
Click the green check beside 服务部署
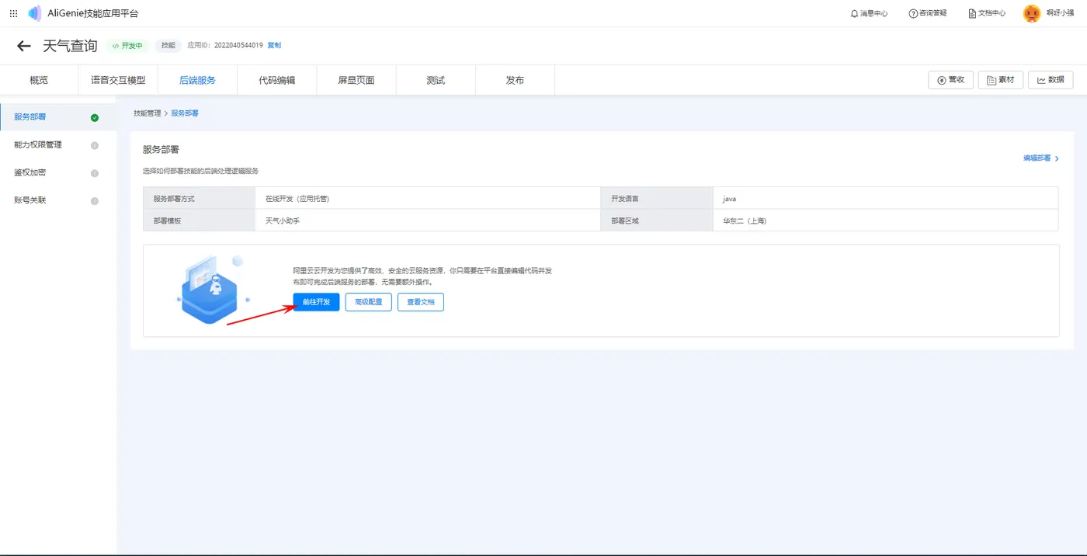coord(95,118)
